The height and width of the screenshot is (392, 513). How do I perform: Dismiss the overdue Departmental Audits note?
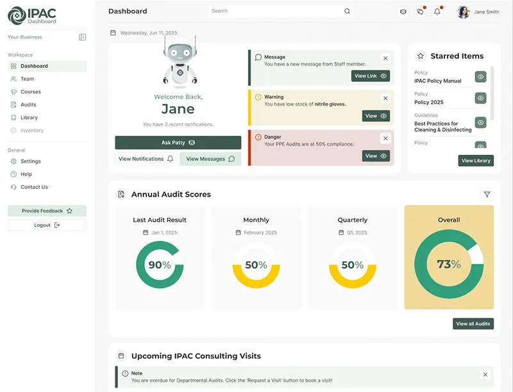pyautogui.click(x=485, y=375)
